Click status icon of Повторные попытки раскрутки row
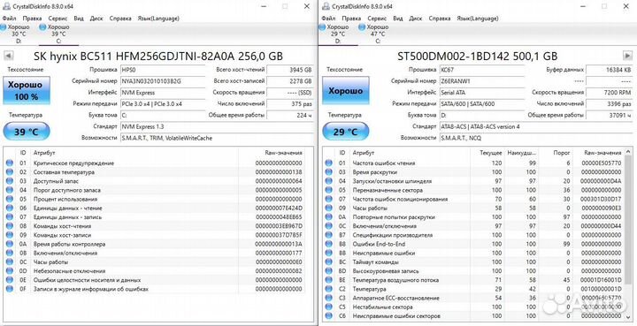Viewport: 637px width, 326px height. pyautogui.click(x=328, y=217)
